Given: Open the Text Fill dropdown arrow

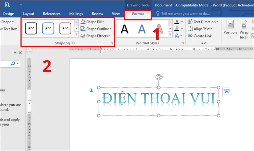Looking at the screenshot, I should coord(182,22).
